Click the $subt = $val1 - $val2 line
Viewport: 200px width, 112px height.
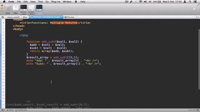(x=48, y=48)
